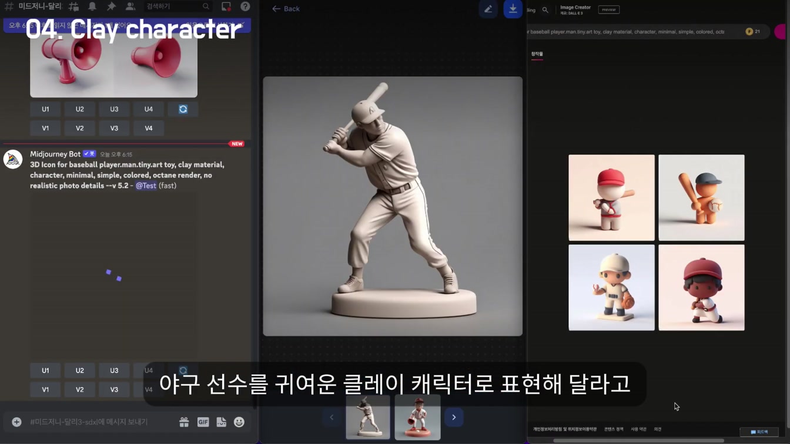Download the baseball statue image
Image resolution: width=790 pixels, height=444 pixels.
[513, 9]
